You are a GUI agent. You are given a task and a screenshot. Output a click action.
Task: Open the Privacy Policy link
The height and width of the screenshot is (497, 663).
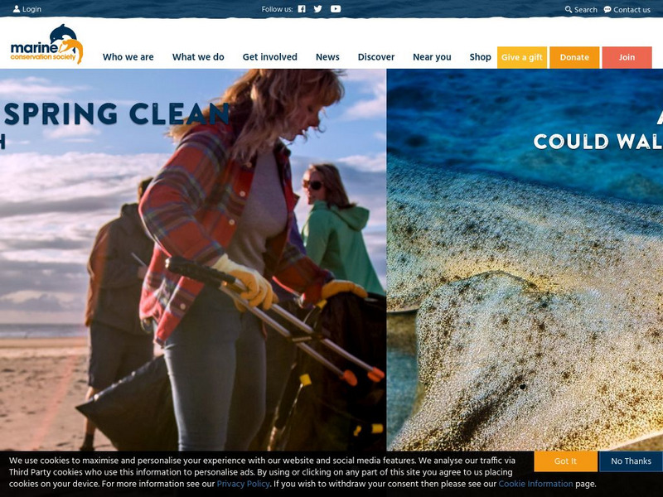point(243,484)
